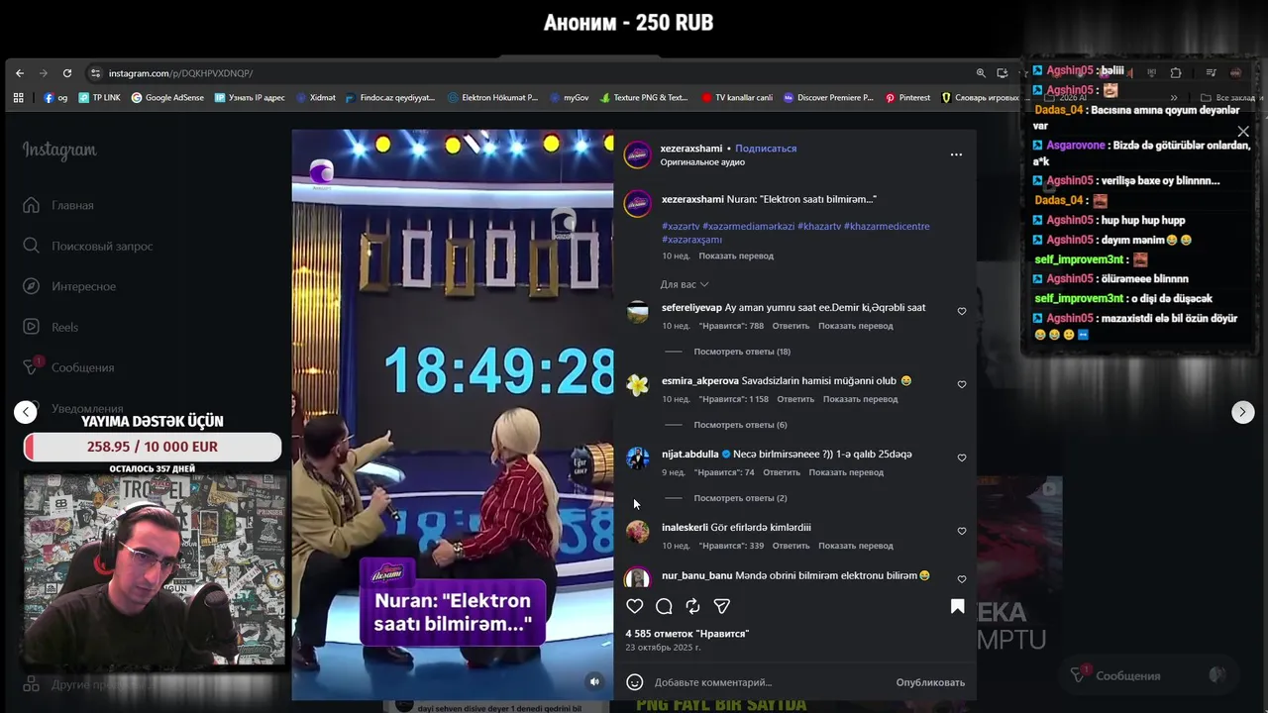Open the apps grid in bookmarks bar
The height and width of the screenshot is (713, 1268).
(18, 98)
